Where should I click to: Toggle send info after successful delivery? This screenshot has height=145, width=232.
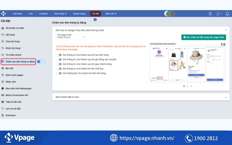tap(59, 64)
